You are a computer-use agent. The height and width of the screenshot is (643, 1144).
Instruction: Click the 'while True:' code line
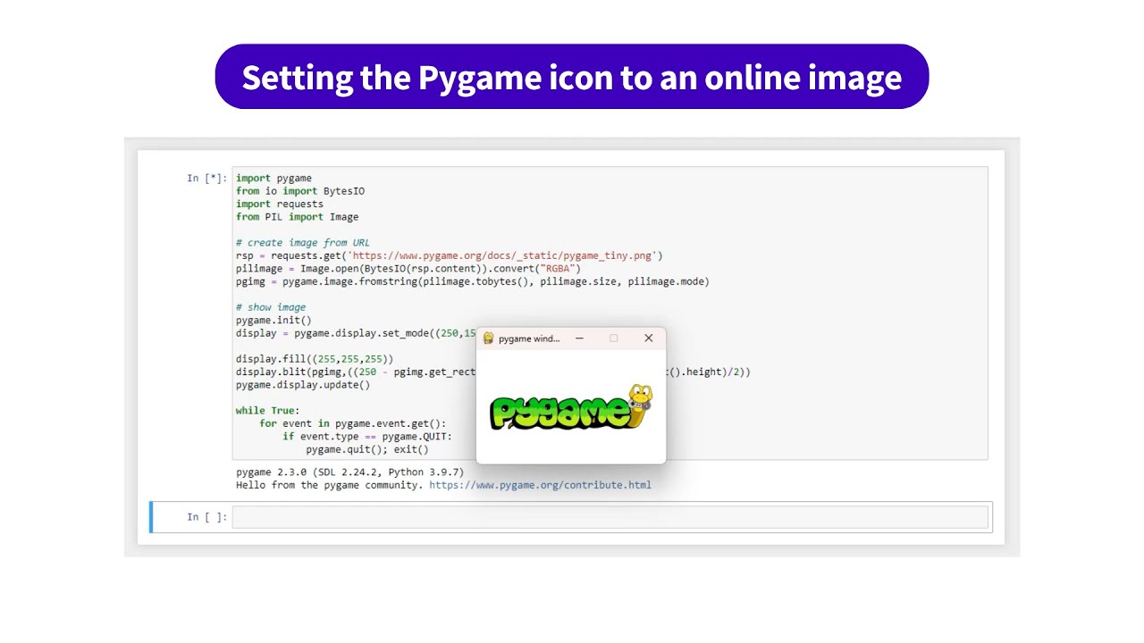[268, 411]
